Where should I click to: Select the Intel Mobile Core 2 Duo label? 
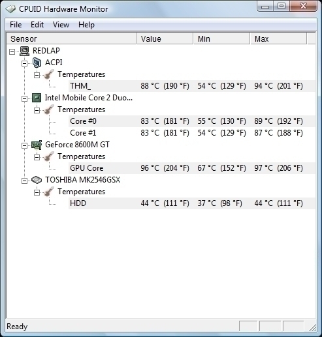(x=89, y=98)
